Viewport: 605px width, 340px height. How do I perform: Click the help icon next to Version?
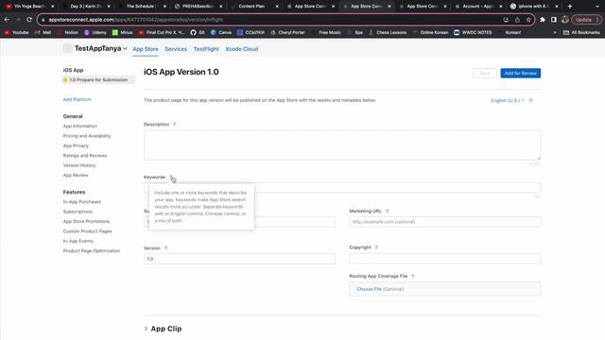(x=166, y=247)
